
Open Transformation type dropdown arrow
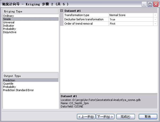tap(155, 15)
